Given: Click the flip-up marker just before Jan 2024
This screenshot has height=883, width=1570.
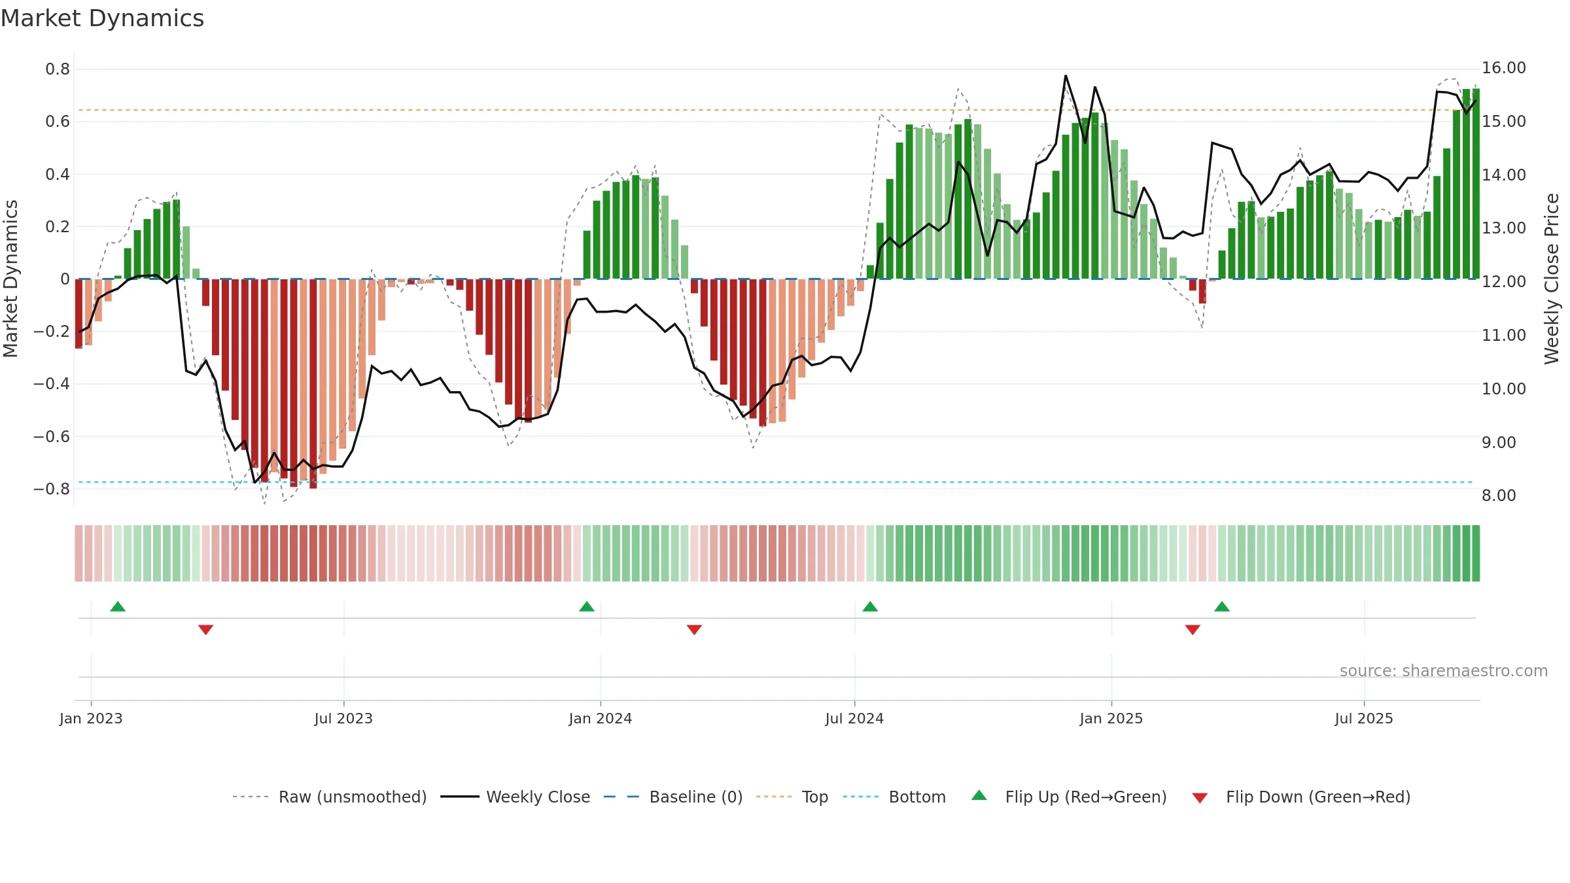Looking at the screenshot, I should tap(587, 606).
